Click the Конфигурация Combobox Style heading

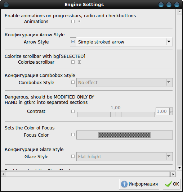click(40, 75)
